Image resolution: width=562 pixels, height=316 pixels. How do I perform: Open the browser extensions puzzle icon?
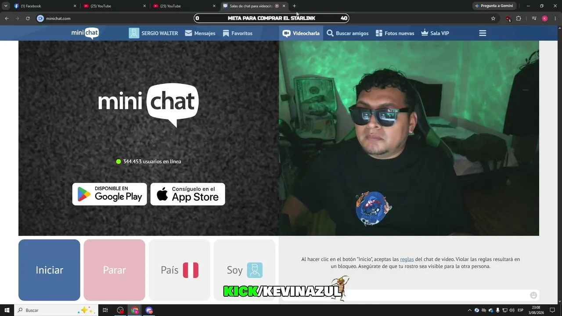click(519, 18)
